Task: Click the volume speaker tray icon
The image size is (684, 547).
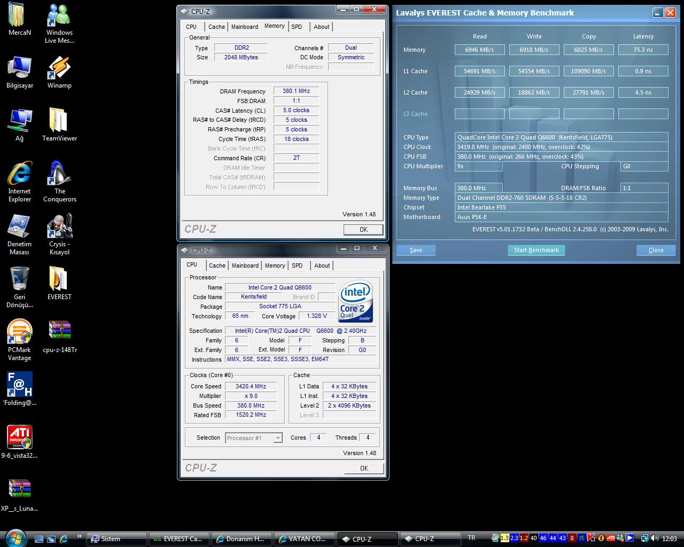Action: point(655,538)
